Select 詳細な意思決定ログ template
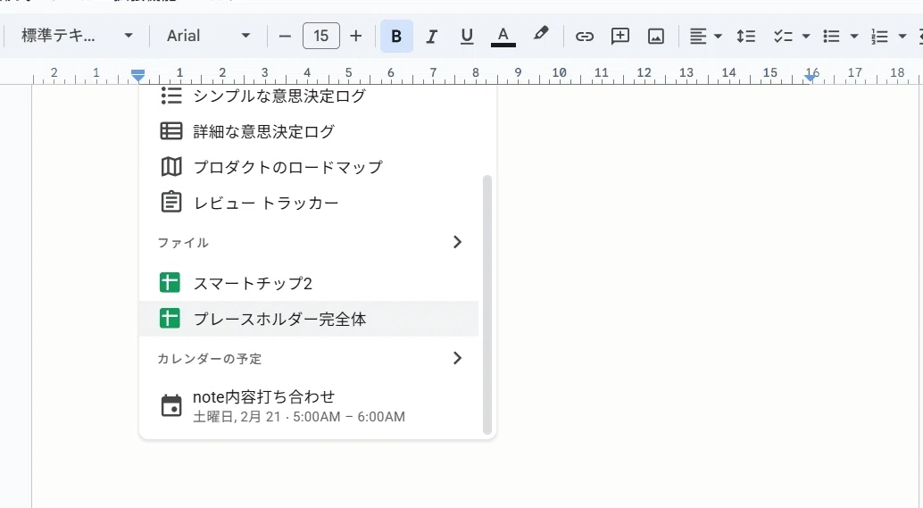The height and width of the screenshot is (508, 923). coord(309,130)
